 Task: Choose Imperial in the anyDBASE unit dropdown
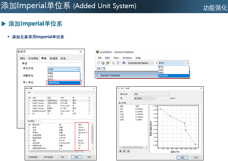tap(173, 76)
